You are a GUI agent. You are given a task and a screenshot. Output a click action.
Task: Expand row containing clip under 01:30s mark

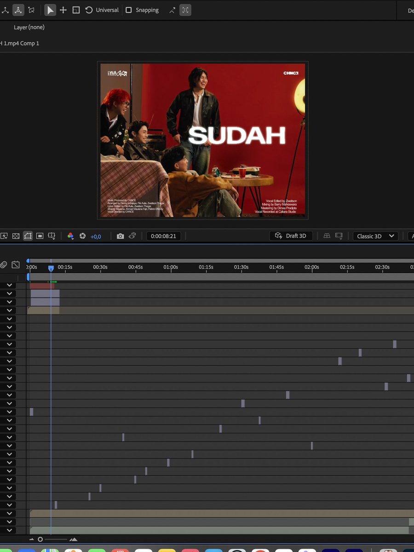(9, 403)
